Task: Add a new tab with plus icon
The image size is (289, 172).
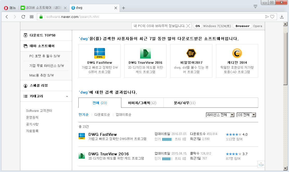Action: tap(123, 8)
